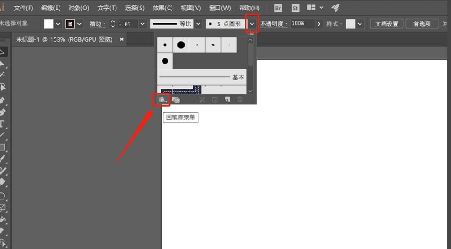The width and height of the screenshot is (451, 249).
Task: Click the delete brush trash icon
Action: 240,100
